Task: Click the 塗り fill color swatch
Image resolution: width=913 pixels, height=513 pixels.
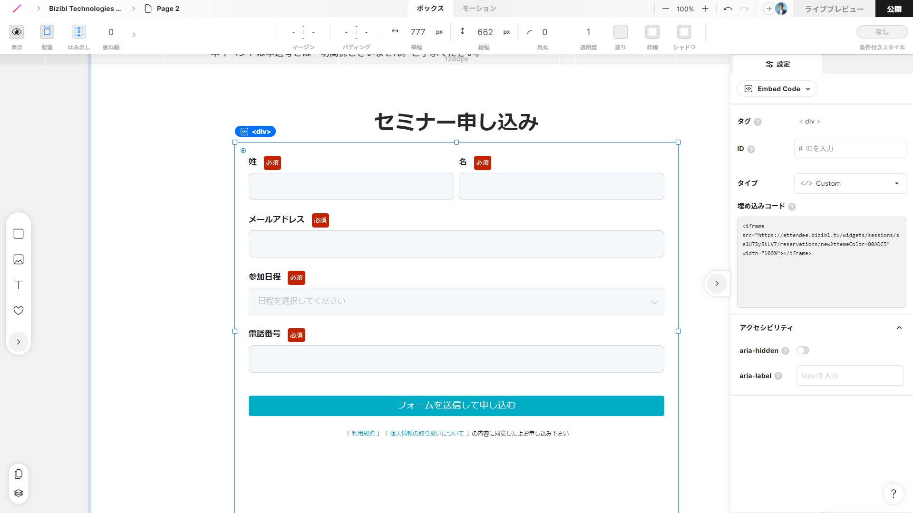Action: click(620, 32)
